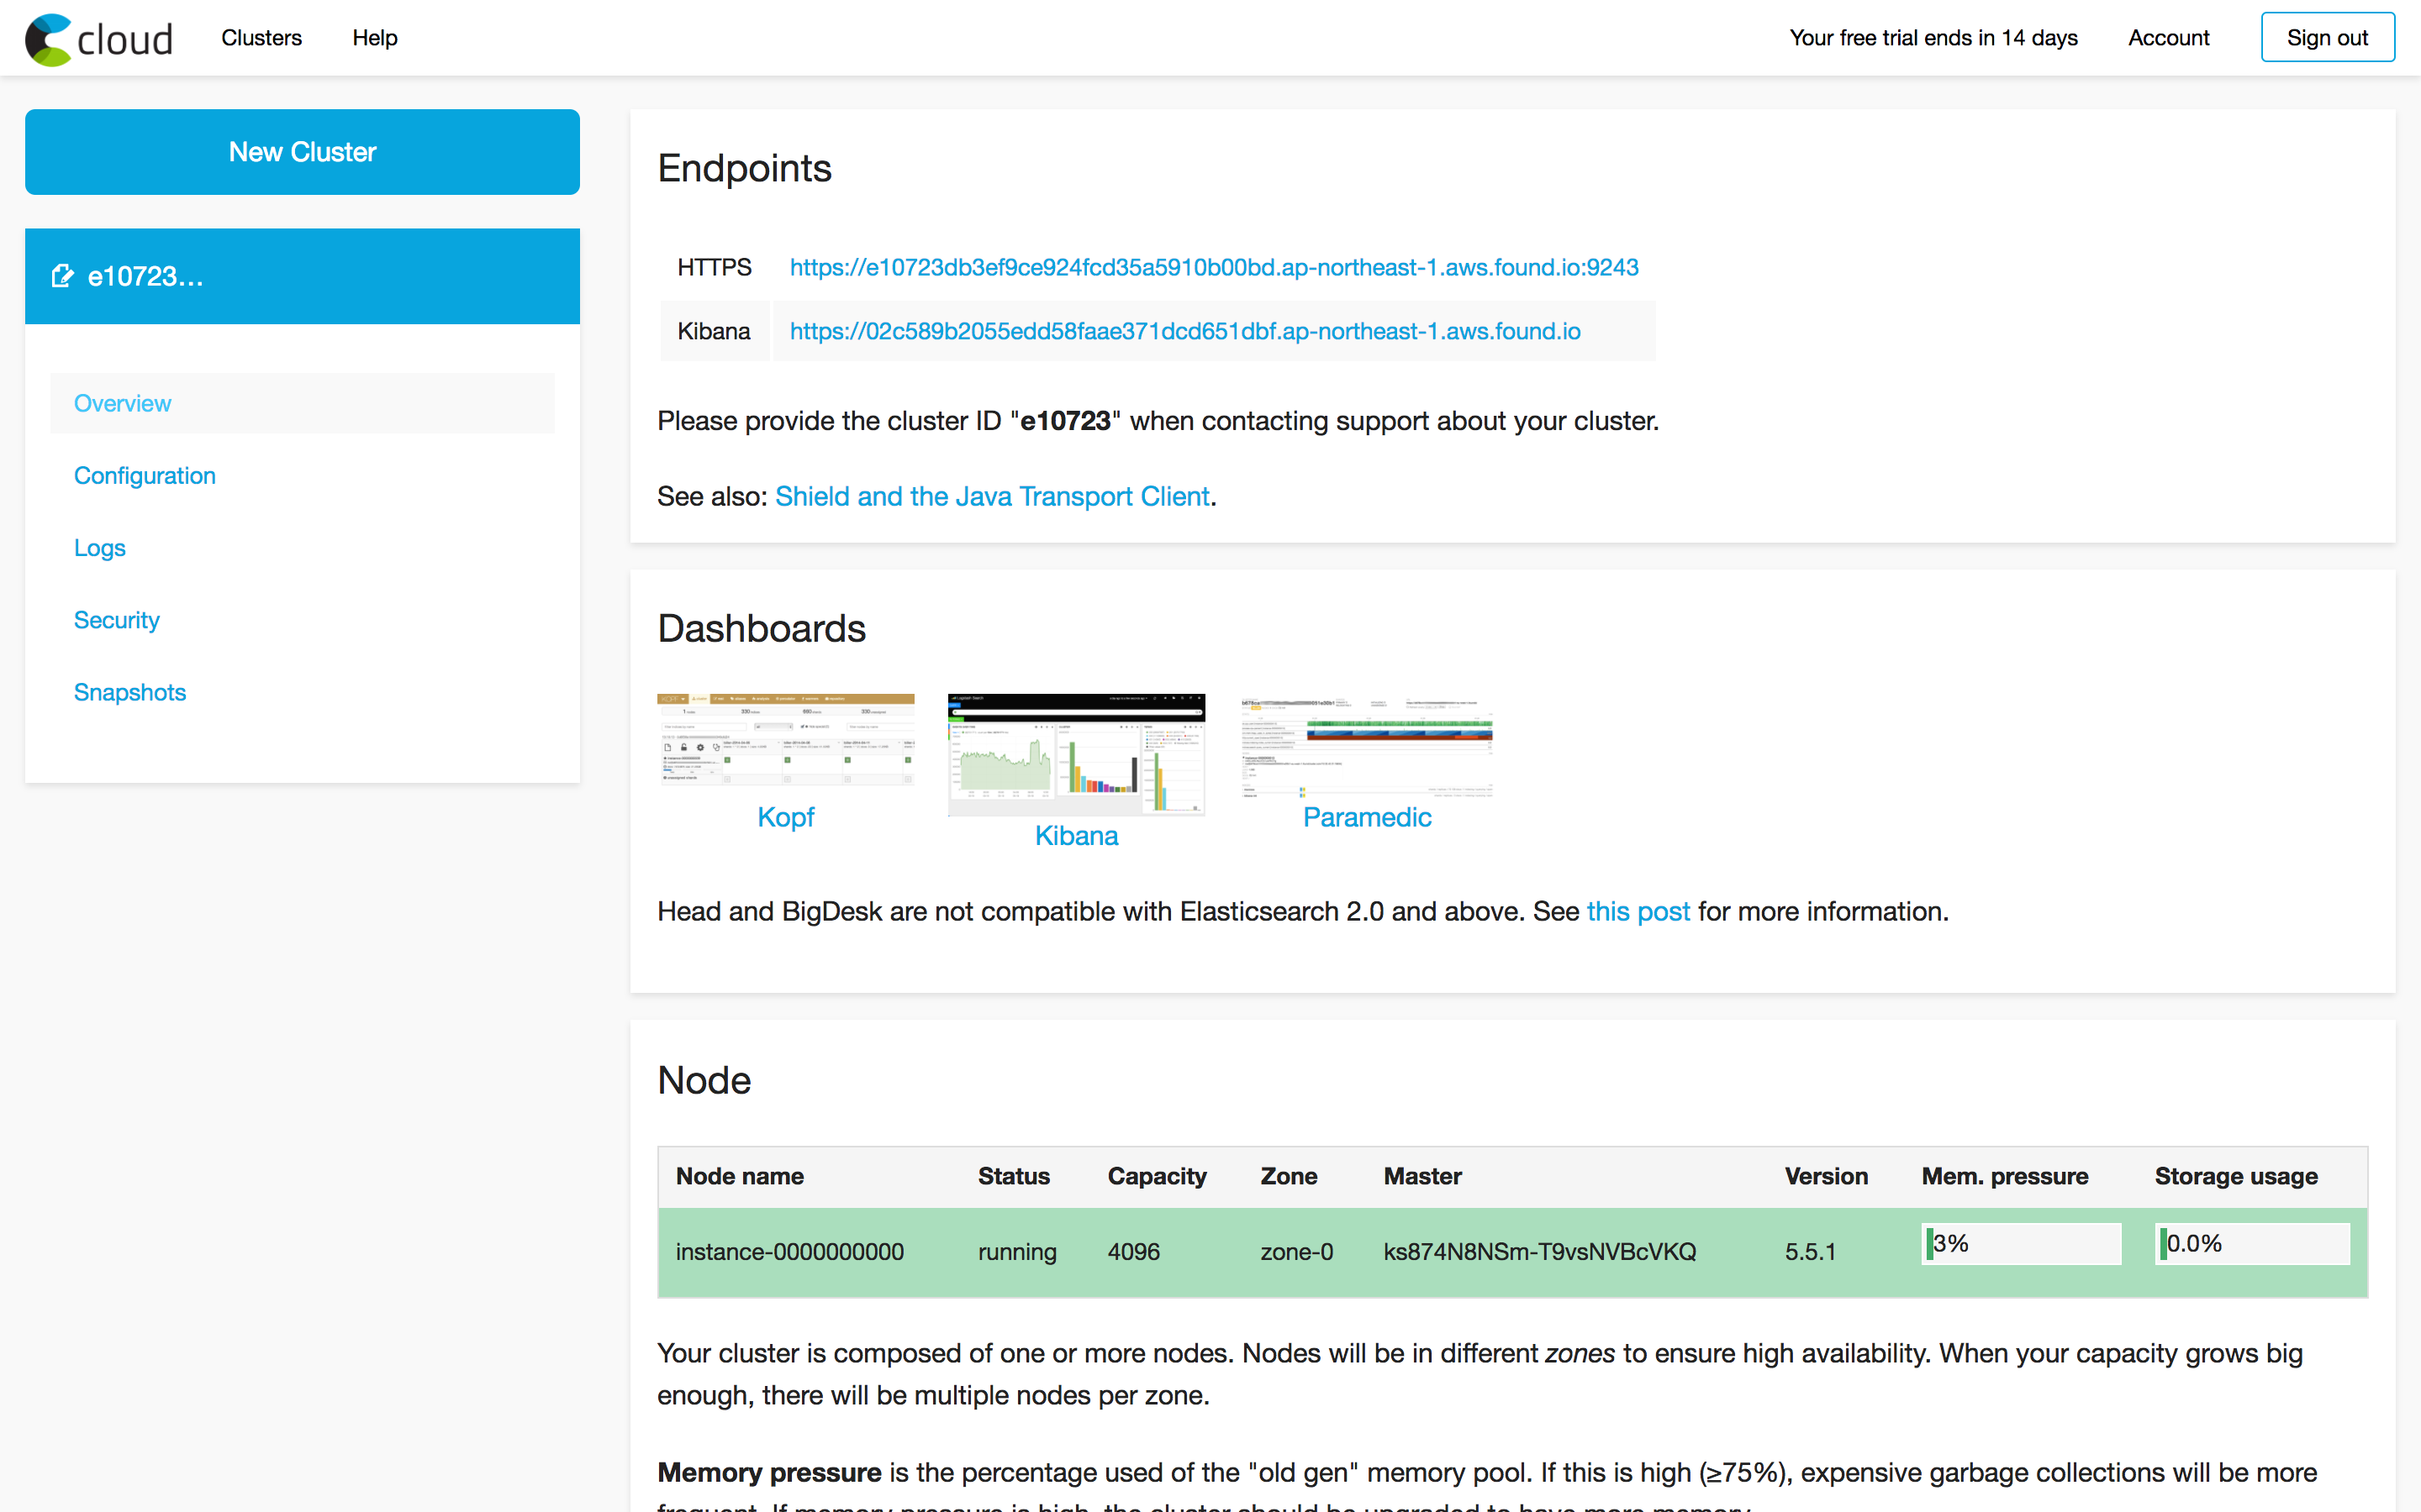Click the Mem. pressure 3% bar

click(x=2021, y=1243)
